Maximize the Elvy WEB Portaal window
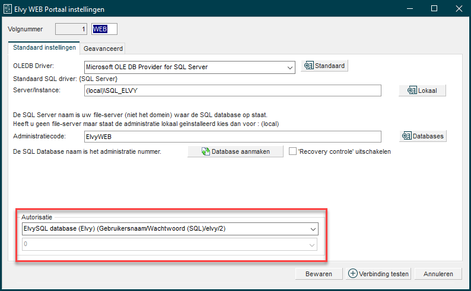This screenshot has height=291, width=471. coord(434,8)
